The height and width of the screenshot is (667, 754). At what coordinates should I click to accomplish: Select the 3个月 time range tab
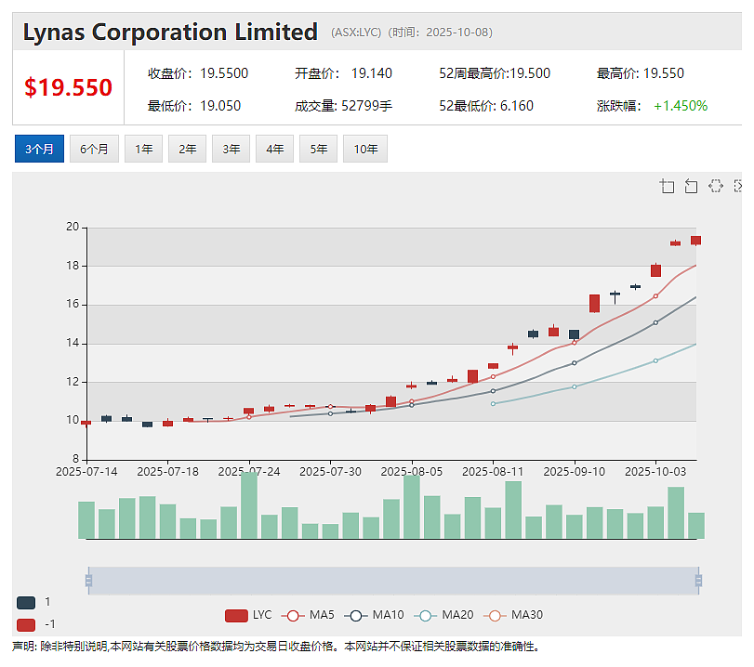point(39,149)
